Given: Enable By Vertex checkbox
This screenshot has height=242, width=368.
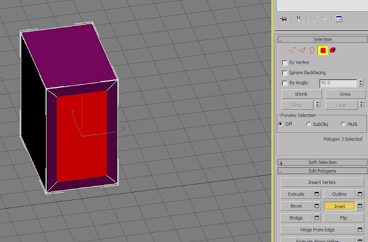Looking at the screenshot, I should [285, 63].
